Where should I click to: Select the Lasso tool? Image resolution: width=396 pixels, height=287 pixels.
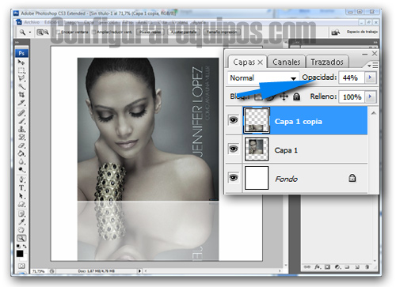click(21, 78)
